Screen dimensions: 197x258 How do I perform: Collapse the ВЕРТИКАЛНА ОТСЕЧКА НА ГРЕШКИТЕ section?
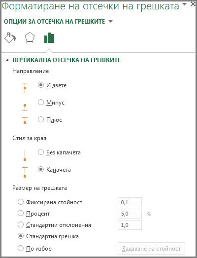pyautogui.click(x=7, y=60)
